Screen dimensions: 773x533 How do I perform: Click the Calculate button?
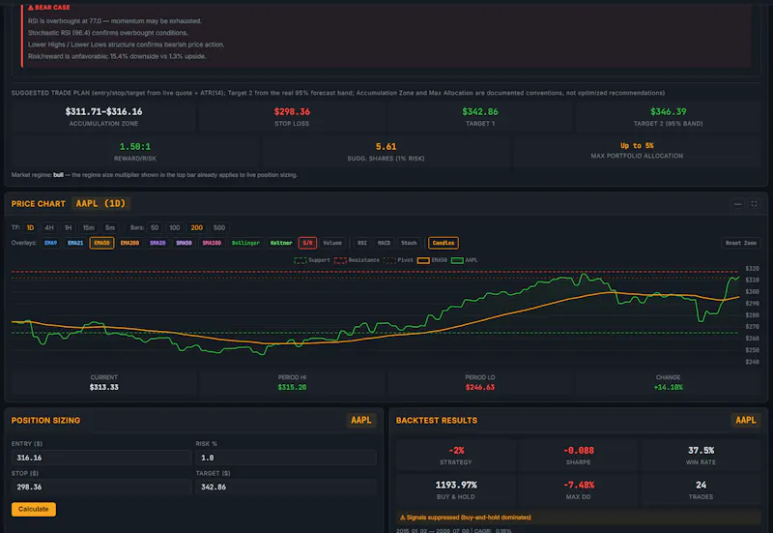pyautogui.click(x=34, y=509)
